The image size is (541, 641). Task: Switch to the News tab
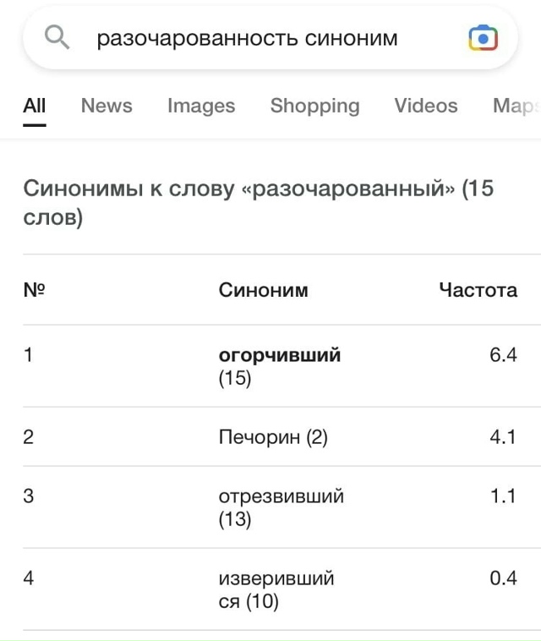[107, 107]
